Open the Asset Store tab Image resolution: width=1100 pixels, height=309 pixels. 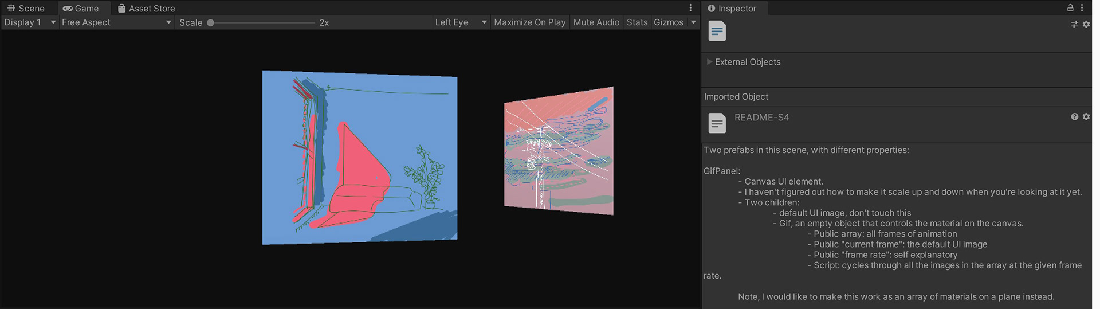(146, 8)
